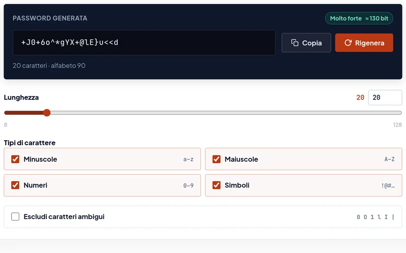The height and width of the screenshot is (253, 406).
Task: Click the a-z hint in Minuscole card
Action: click(x=188, y=159)
